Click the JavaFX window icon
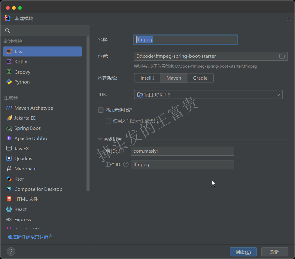The height and width of the screenshot is (259, 295). 9,148
